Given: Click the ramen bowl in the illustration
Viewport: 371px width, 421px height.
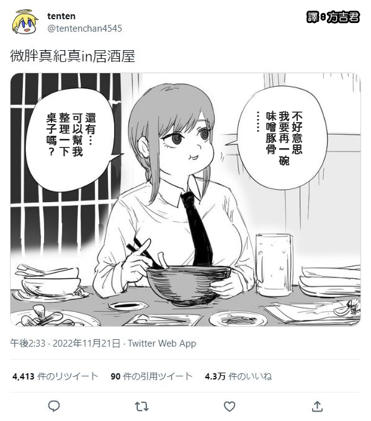Looking at the screenshot, I should pos(188,285).
